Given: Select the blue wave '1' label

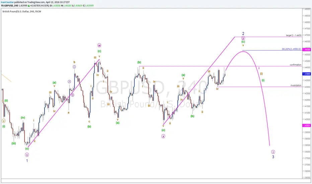Looking at the screenshot, I should 27,161.
